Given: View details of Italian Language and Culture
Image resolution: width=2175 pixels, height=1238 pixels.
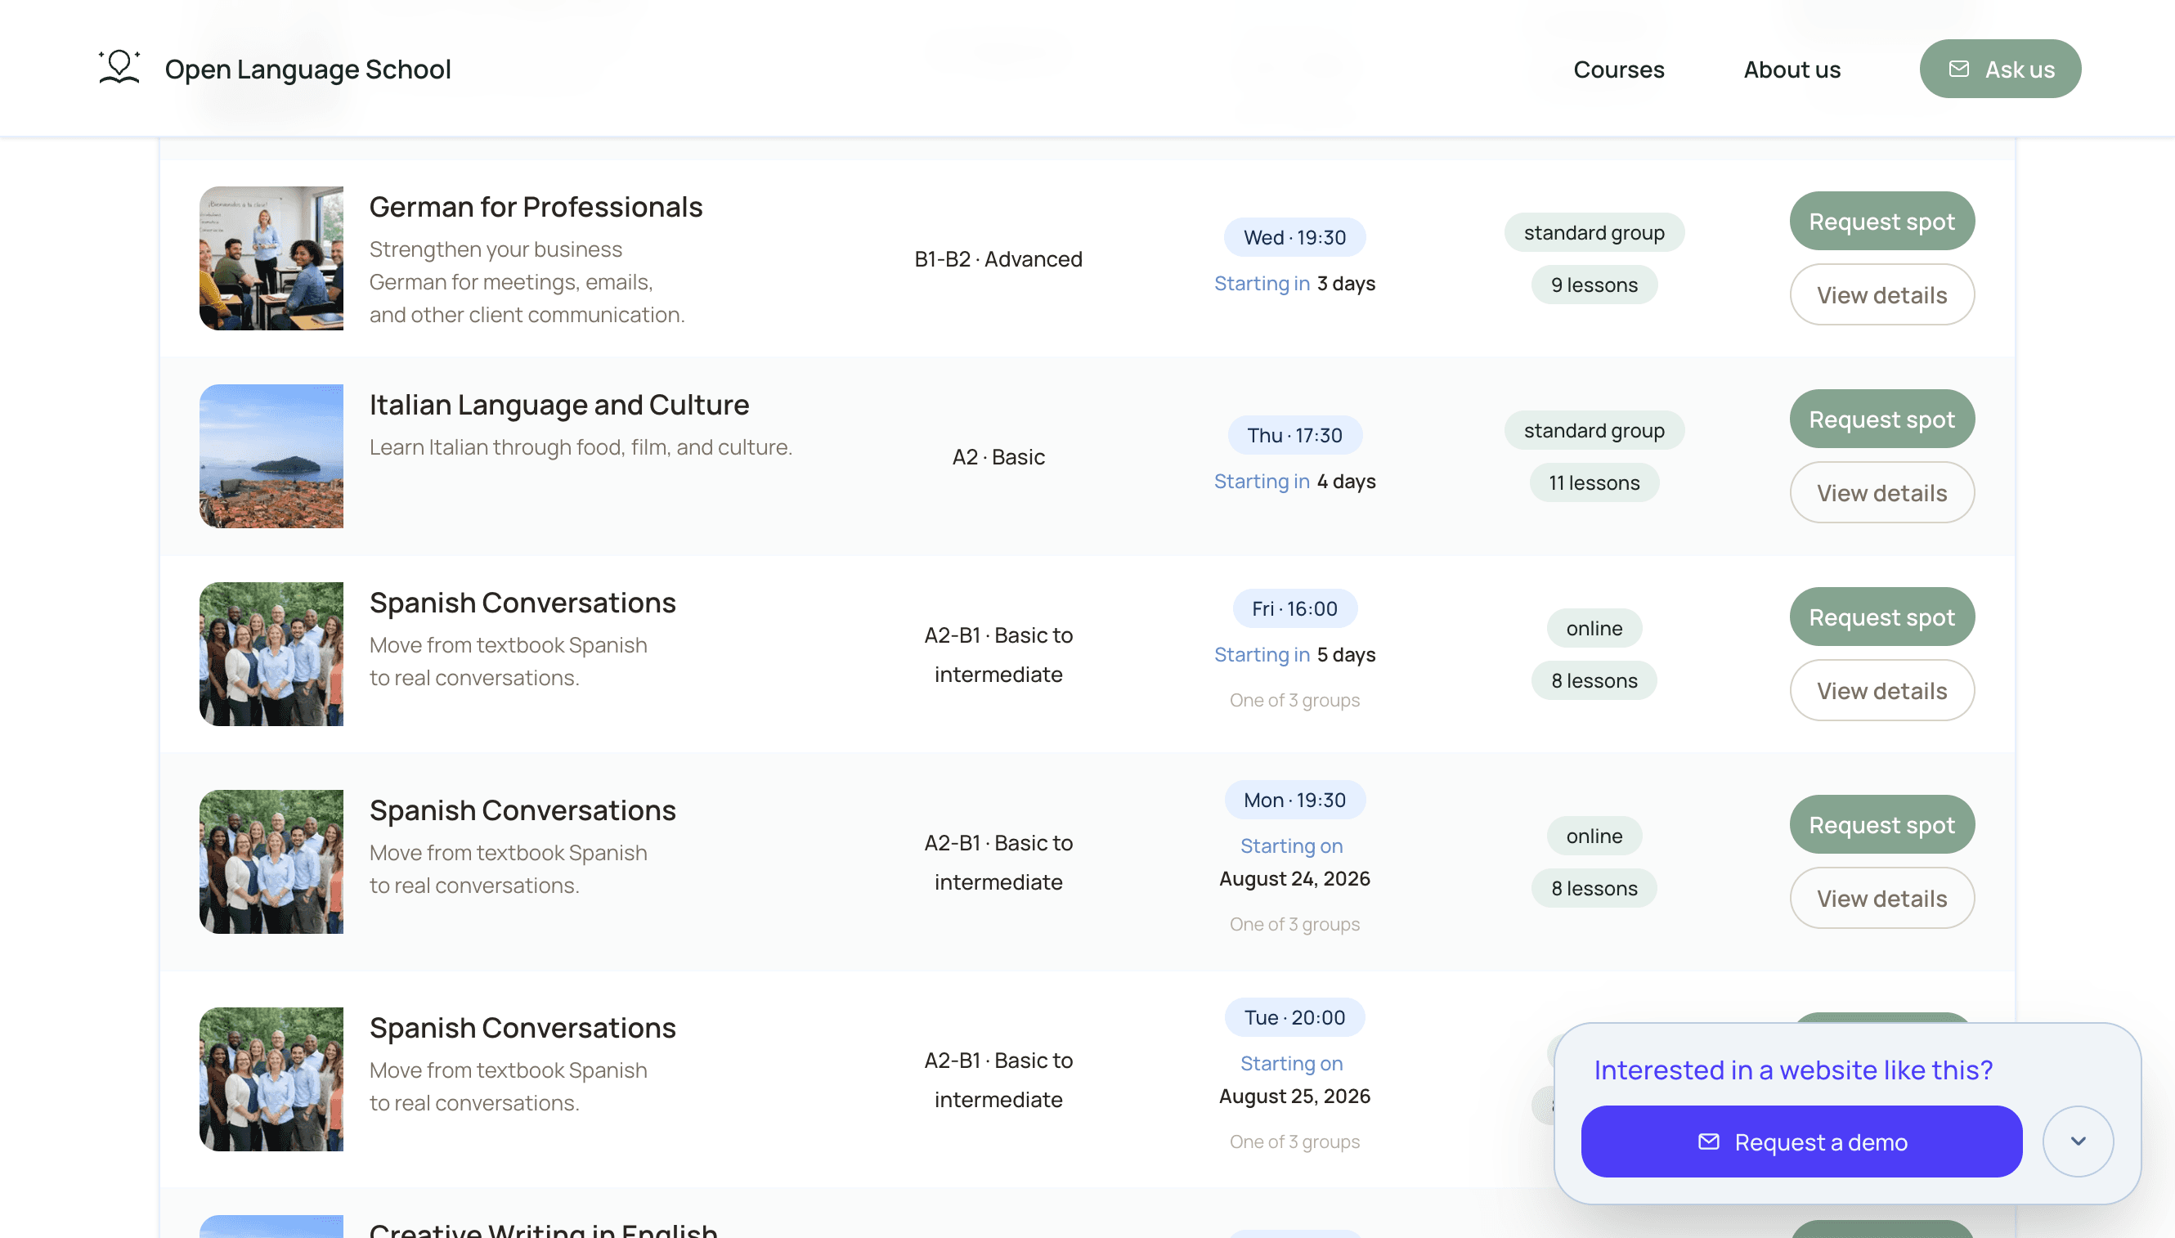Looking at the screenshot, I should pos(1881,492).
